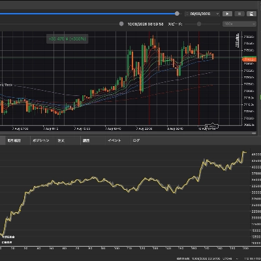
Task: Click the round handle left of the timestamp
Action: pos(121,24)
